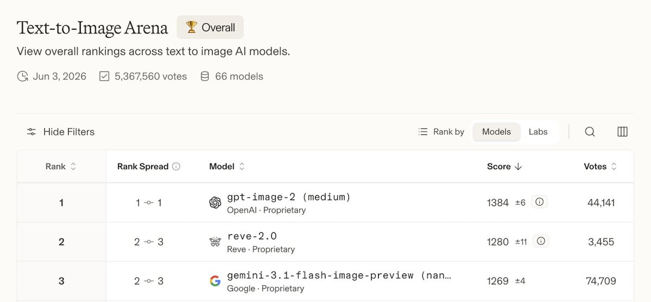Open gpt-image-2 (medium) model link
The height and width of the screenshot is (302, 651).
[289, 197]
